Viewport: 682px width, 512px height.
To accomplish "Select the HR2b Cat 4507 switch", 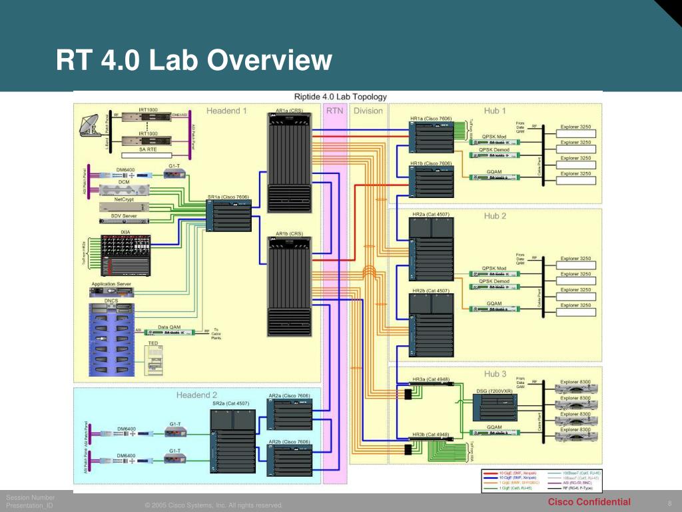I will coord(432,325).
